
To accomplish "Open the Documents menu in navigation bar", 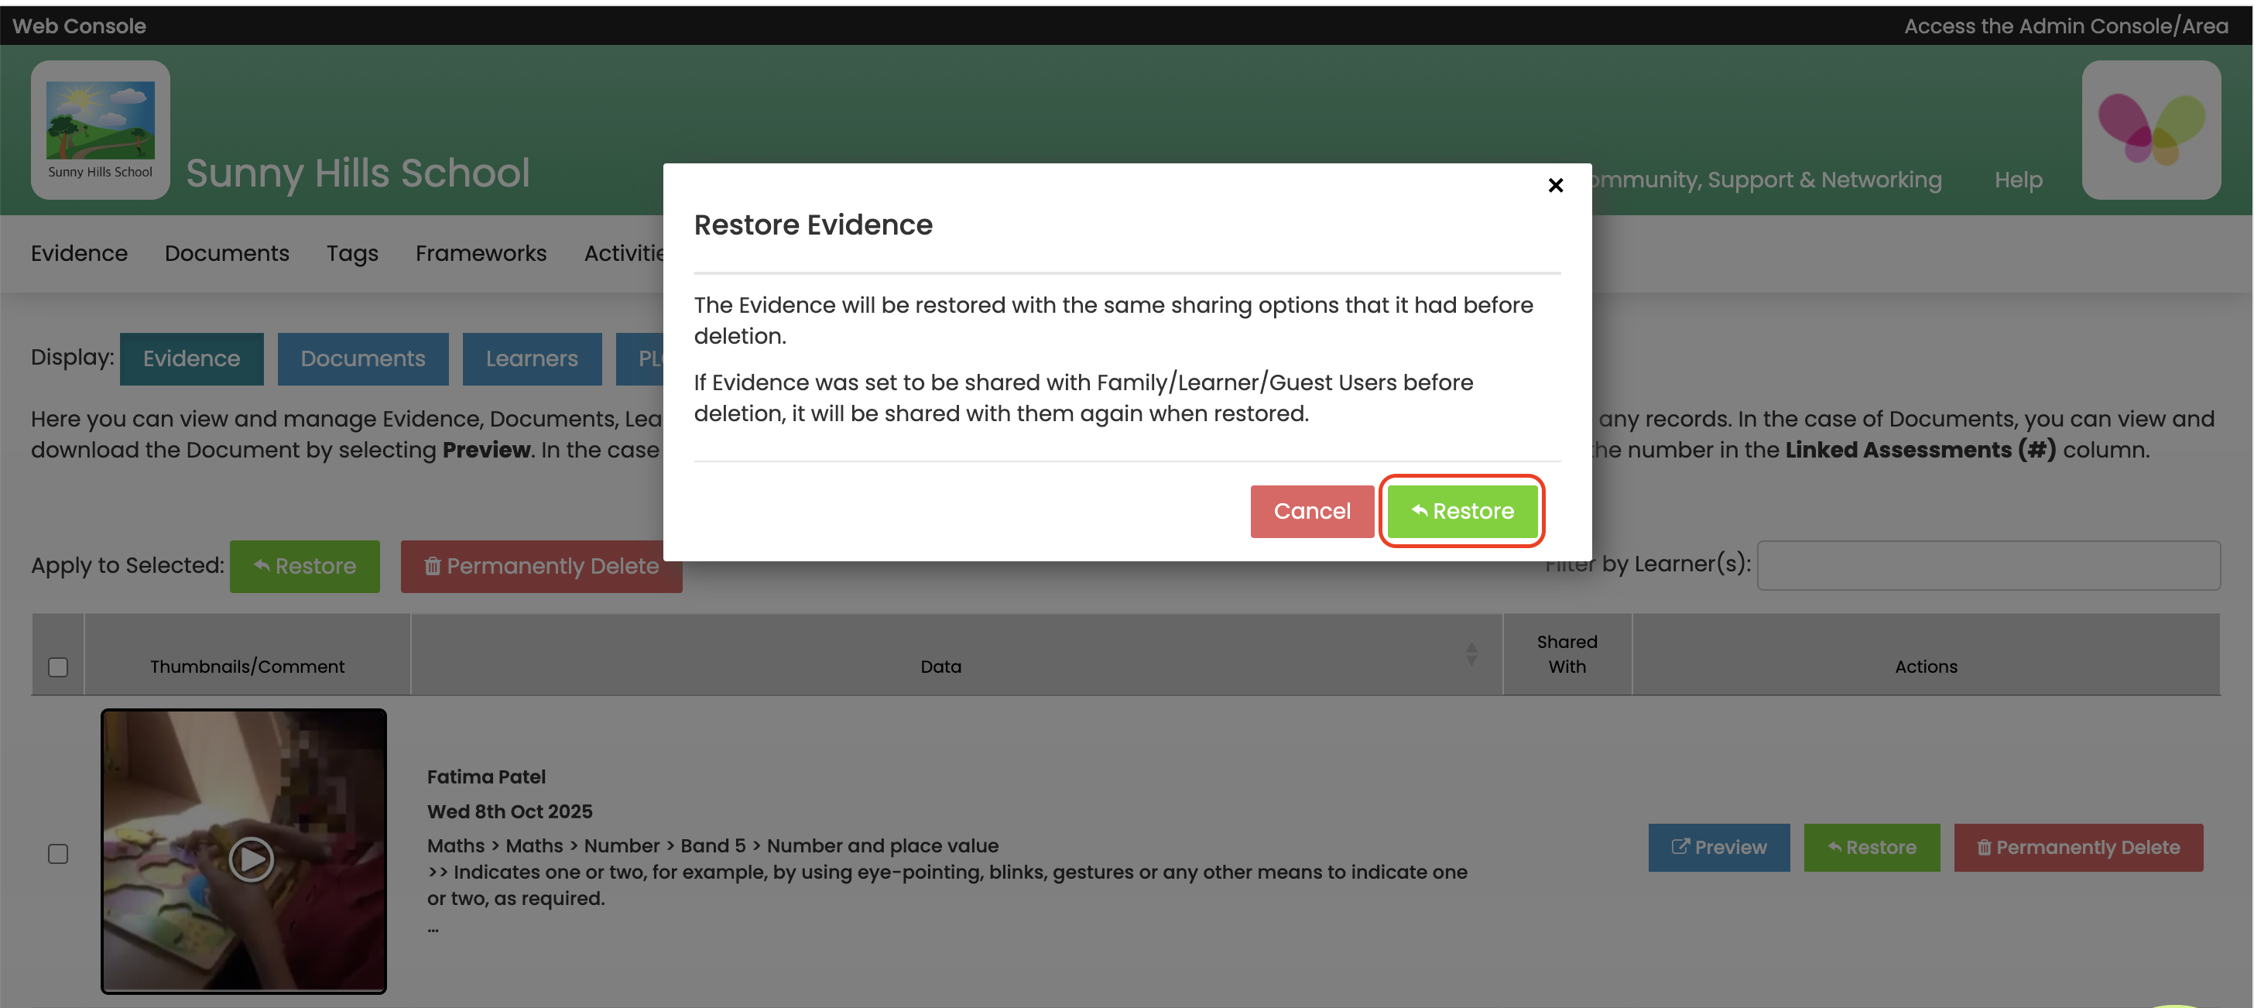I will [x=227, y=253].
